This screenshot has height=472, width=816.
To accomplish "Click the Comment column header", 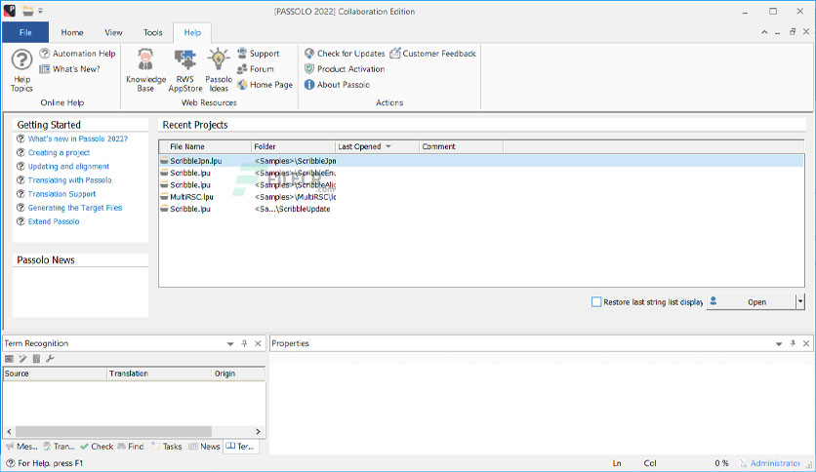I will tap(461, 146).
